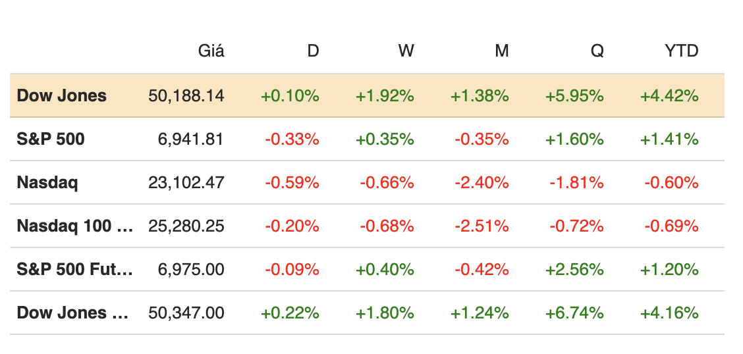The width and height of the screenshot is (743, 354).
Task: Click the Nasdaq index name
Action: [47, 182]
